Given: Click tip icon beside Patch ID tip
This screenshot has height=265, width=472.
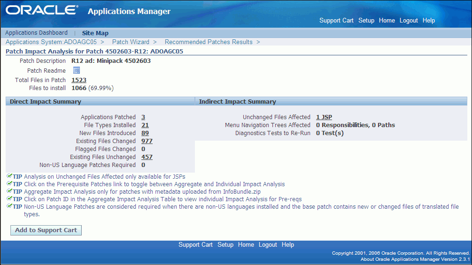Looking at the screenshot, I should point(9,198).
